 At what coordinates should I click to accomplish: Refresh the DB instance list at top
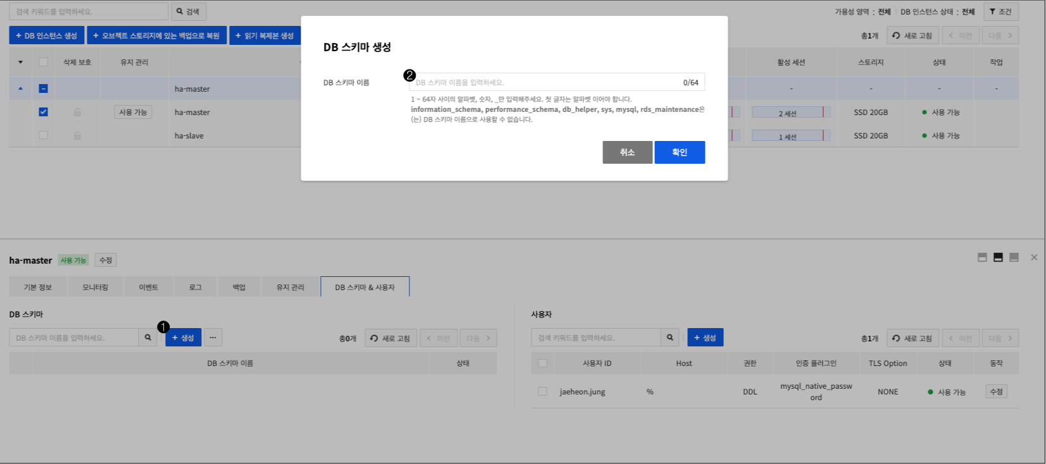(x=912, y=35)
